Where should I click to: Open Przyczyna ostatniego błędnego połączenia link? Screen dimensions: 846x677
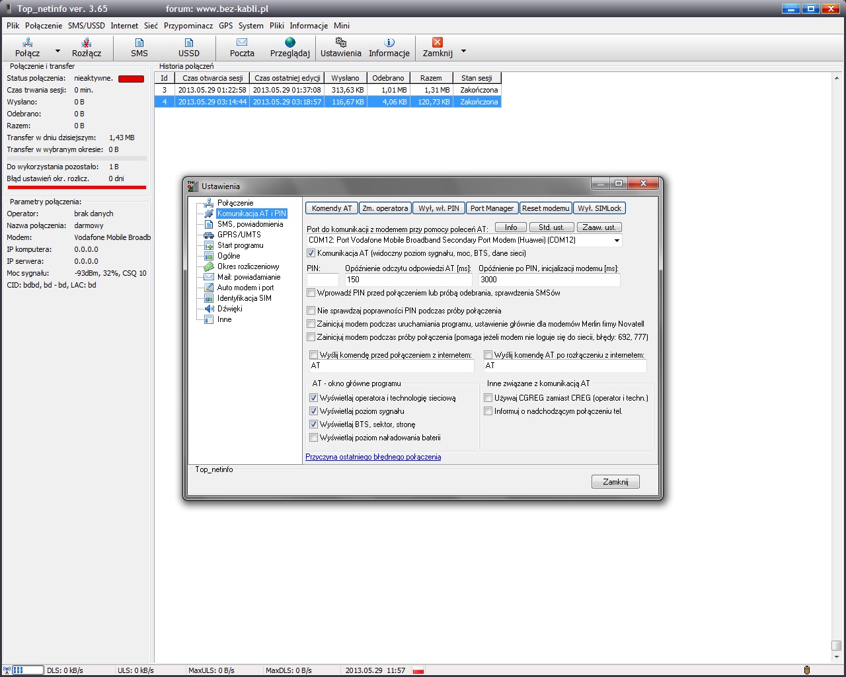pos(373,457)
